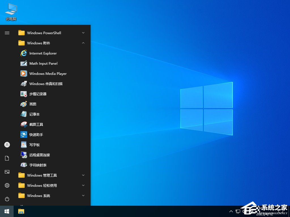Expand the Windows 管理工具 folder
290x217 pixels.
point(52,175)
